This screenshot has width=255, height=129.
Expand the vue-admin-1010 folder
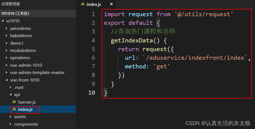click(x=26, y=65)
